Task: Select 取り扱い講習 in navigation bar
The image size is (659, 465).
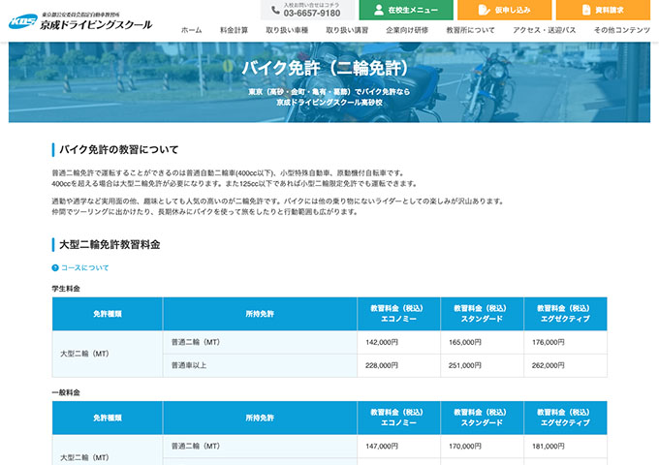Action: click(x=347, y=31)
